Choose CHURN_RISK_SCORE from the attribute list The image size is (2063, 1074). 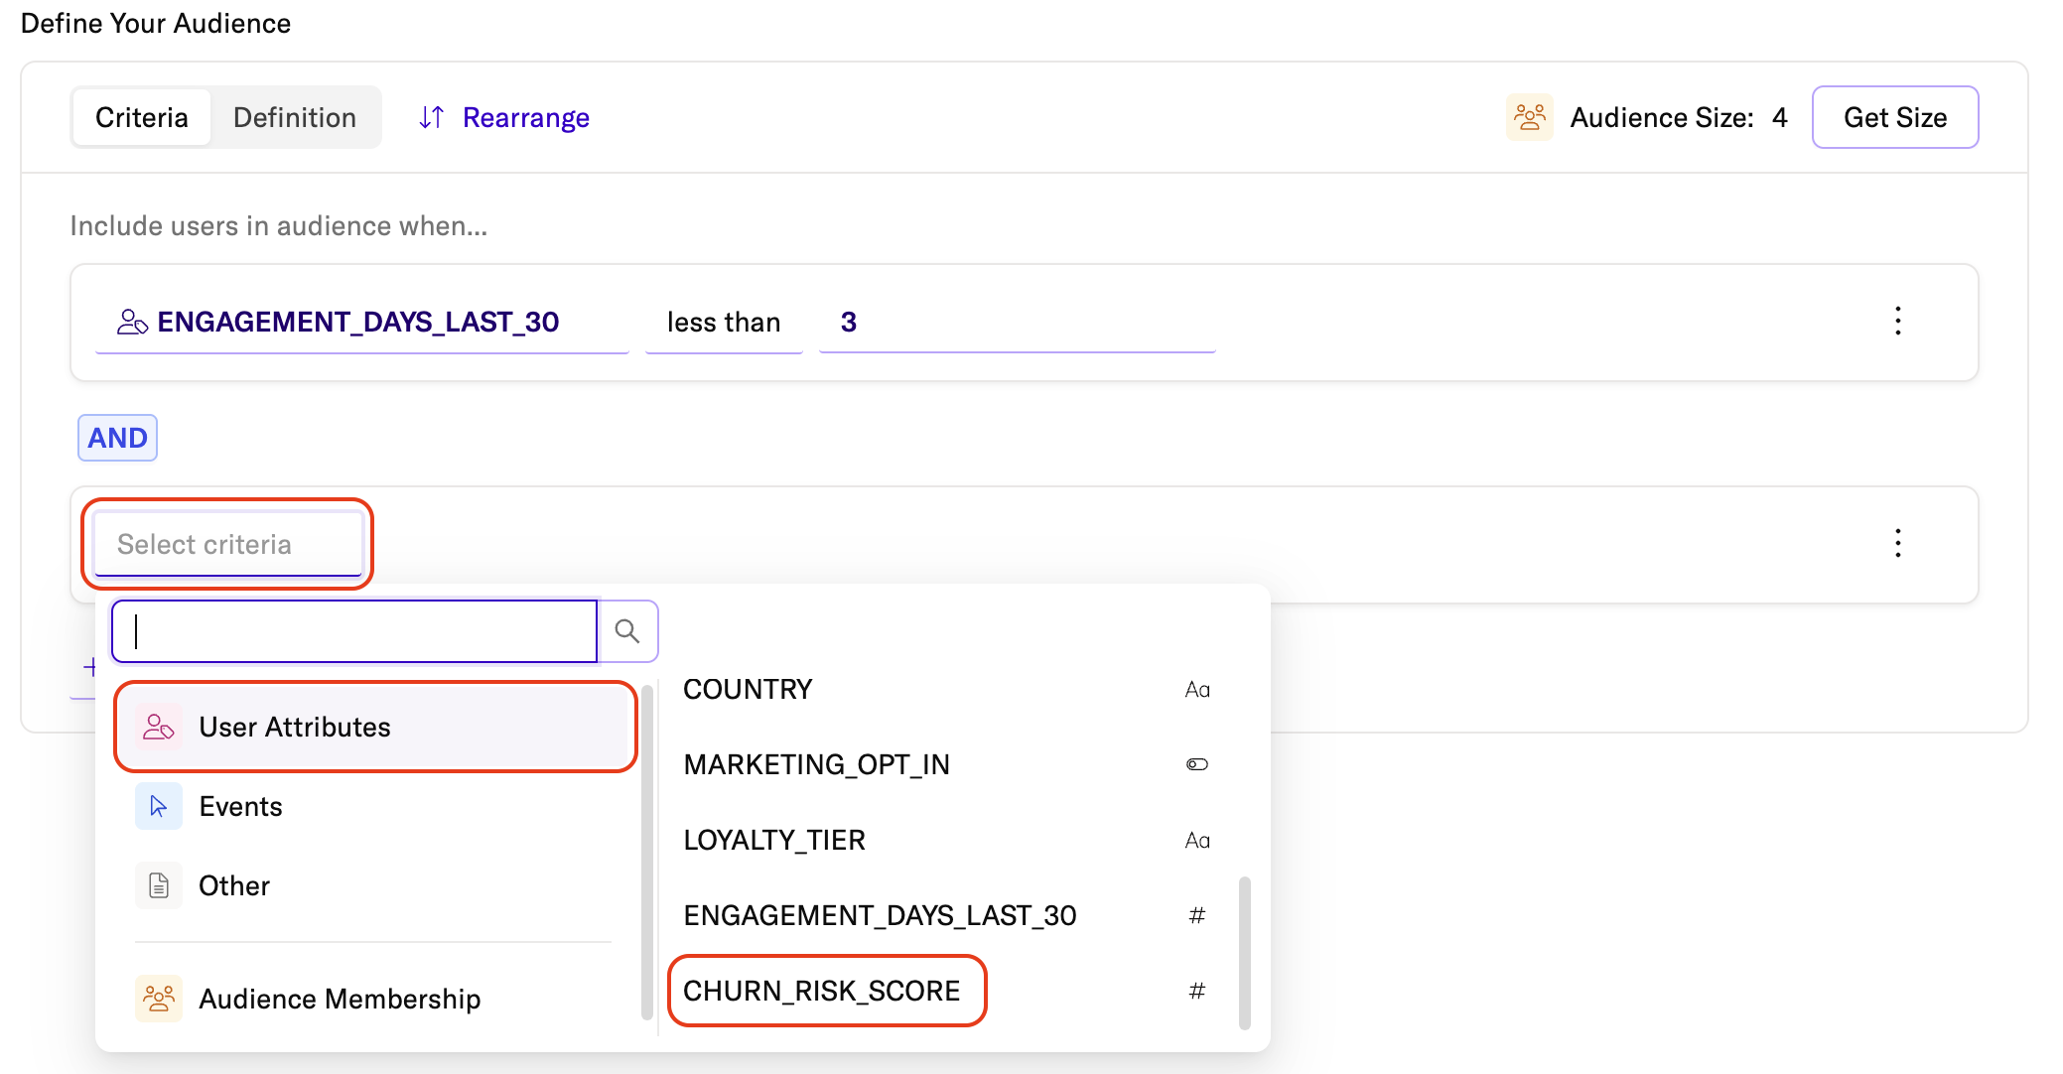point(822,991)
